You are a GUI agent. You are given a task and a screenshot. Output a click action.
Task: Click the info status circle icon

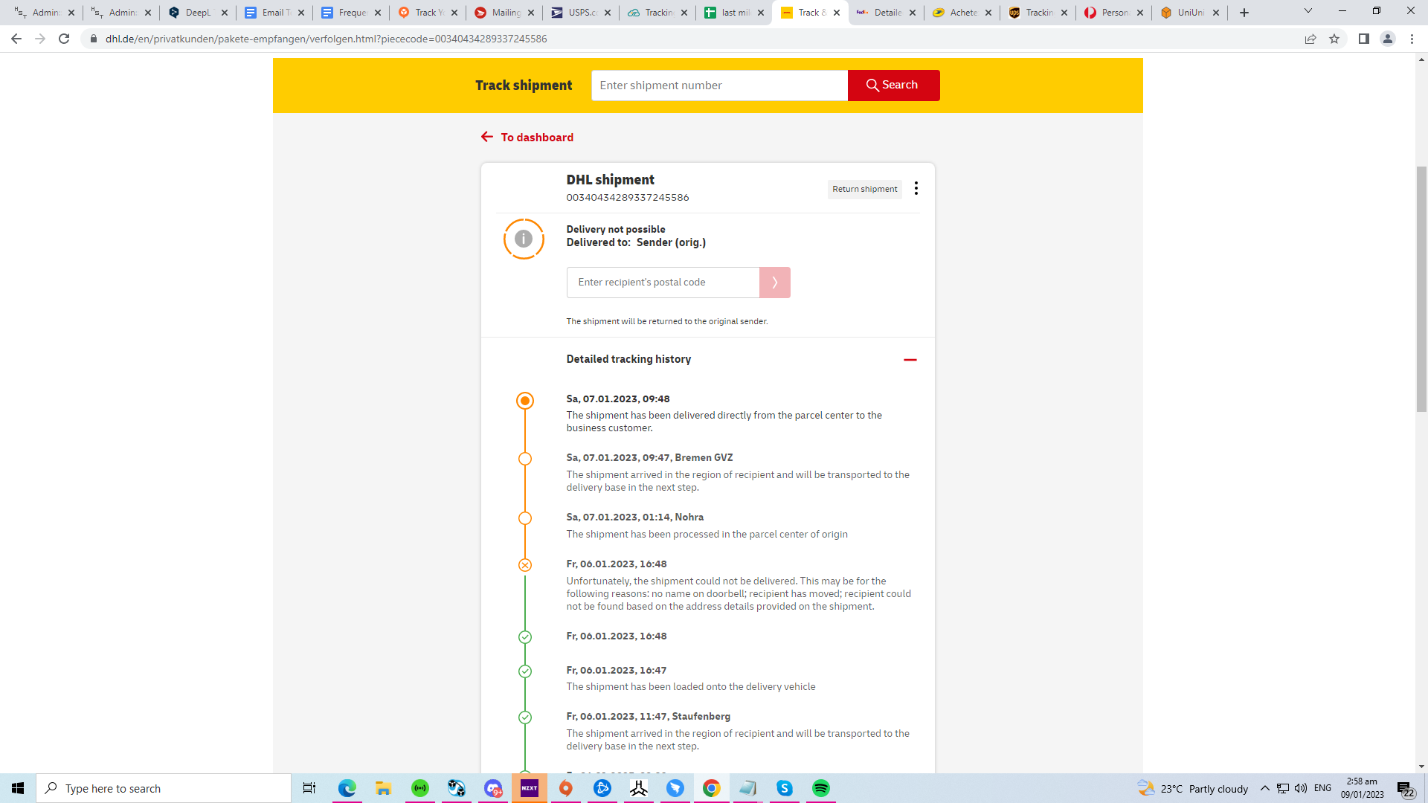[524, 239]
